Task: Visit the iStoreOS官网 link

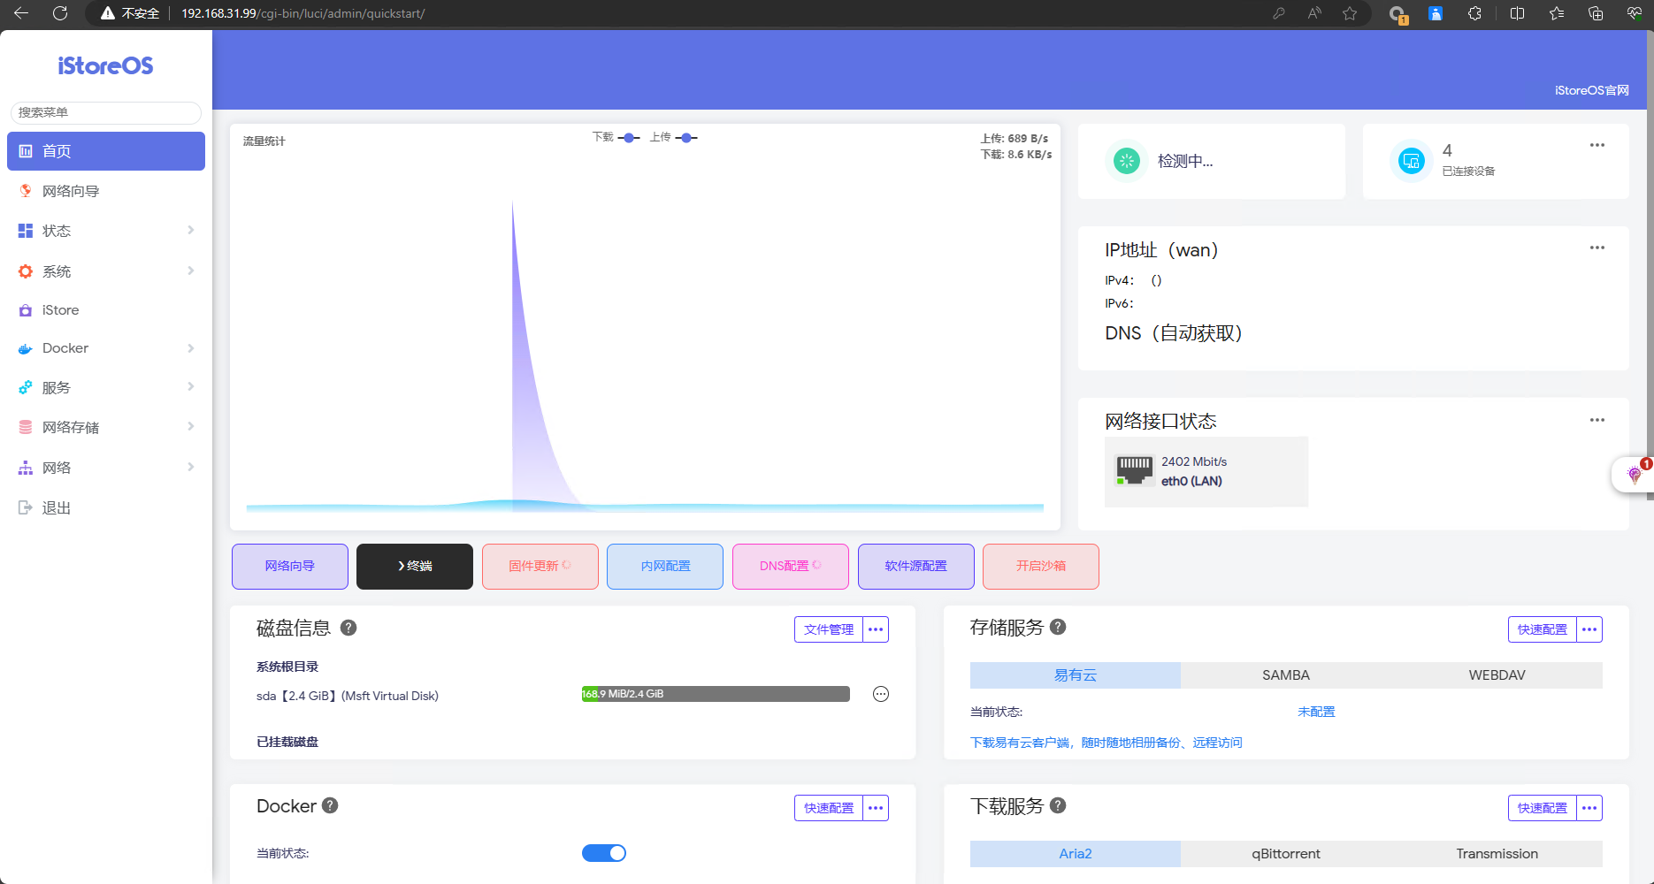Action: coord(1591,89)
